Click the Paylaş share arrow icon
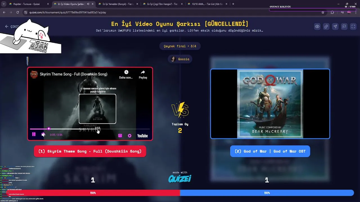 (143, 72)
